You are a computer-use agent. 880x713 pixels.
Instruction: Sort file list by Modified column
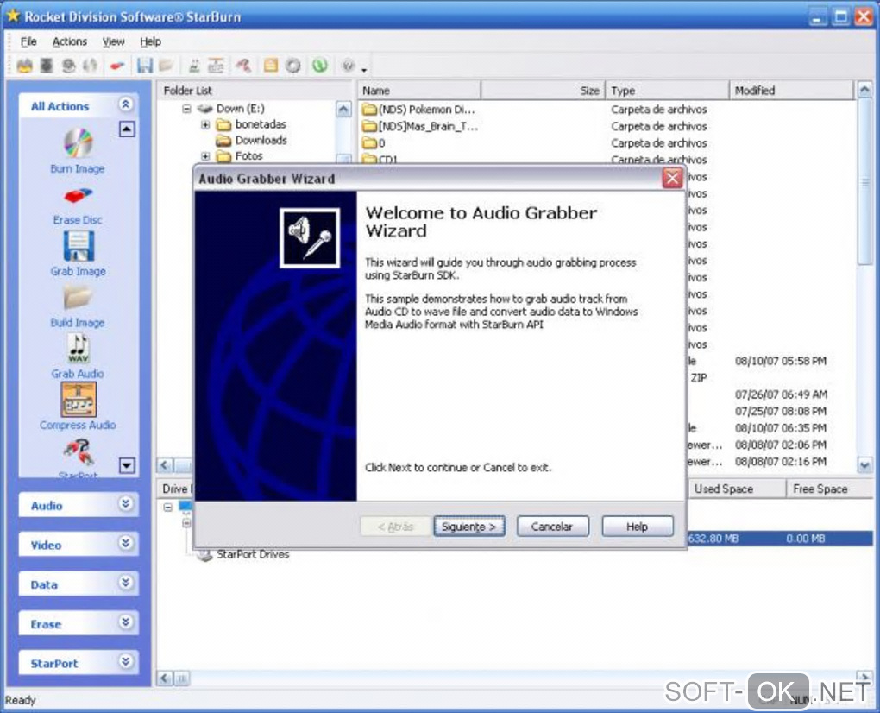[791, 91]
